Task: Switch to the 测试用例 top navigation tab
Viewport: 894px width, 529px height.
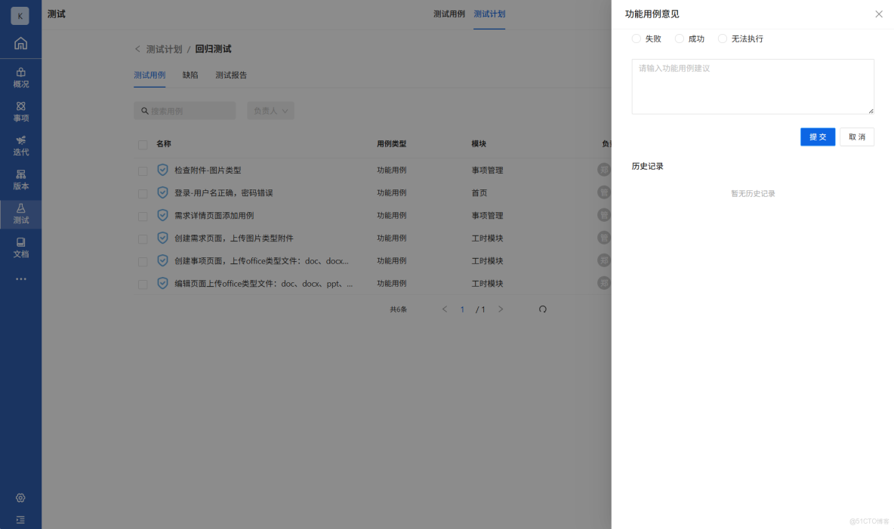Action: point(449,14)
